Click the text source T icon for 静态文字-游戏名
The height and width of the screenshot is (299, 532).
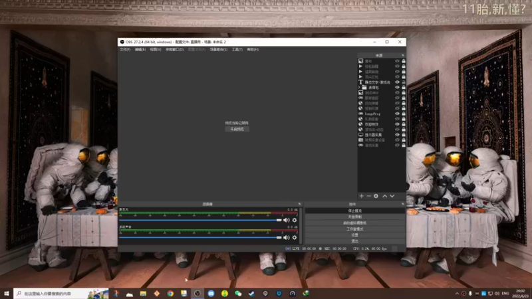(360, 82)
